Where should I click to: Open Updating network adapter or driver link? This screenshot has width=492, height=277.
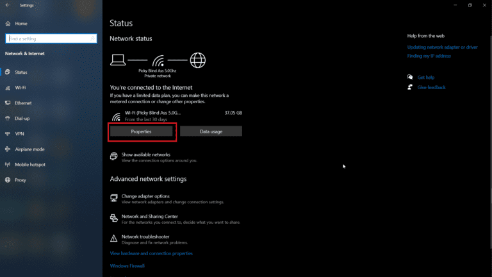[x=443, y=47]
